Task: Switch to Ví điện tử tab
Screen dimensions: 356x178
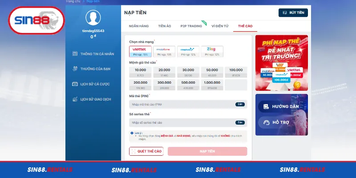Action: coord(220,26)
